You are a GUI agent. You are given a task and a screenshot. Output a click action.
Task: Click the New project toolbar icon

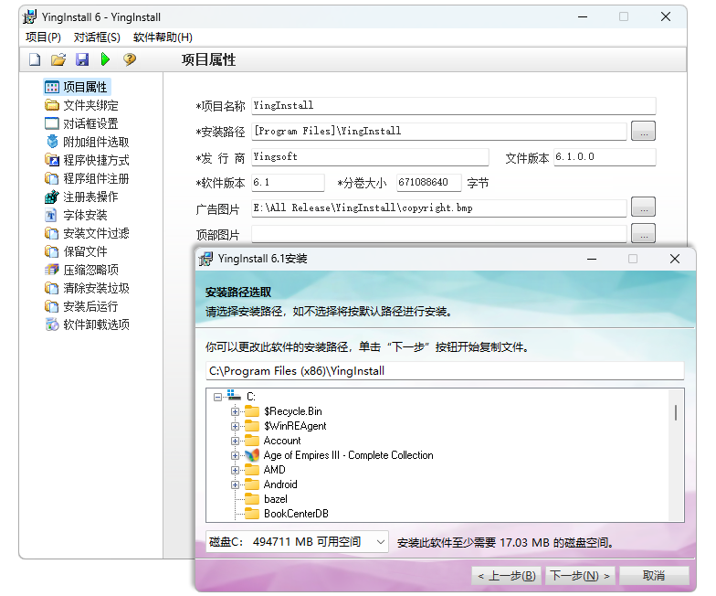coord(35,59)
